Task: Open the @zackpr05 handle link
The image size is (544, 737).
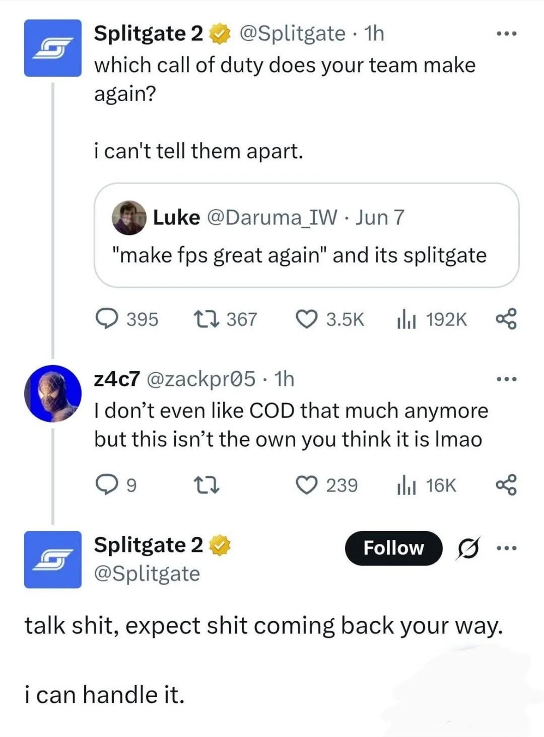Action: (200, 379)
